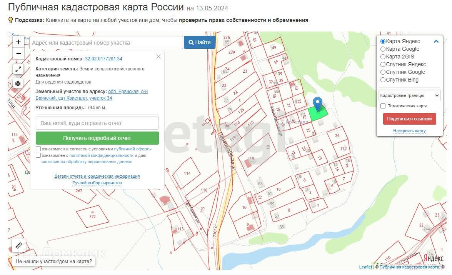Click parcel 322 on the map
The image size is (452, 275).
[x=92, y=217]
